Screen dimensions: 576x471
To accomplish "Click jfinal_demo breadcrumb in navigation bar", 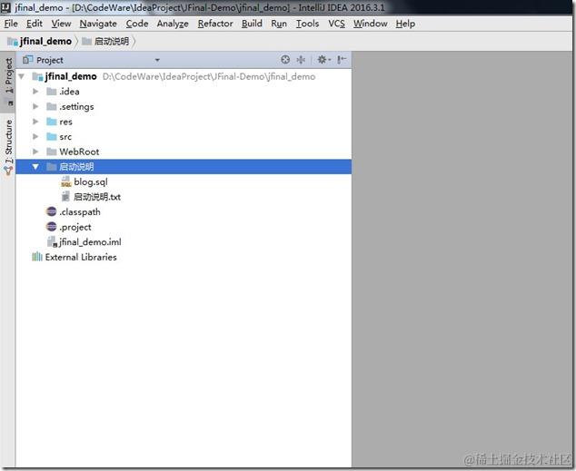I will coord(40,41).
